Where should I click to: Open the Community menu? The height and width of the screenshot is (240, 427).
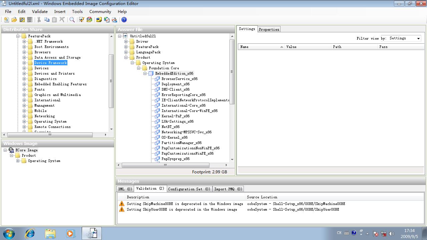(x=100, y=11)
